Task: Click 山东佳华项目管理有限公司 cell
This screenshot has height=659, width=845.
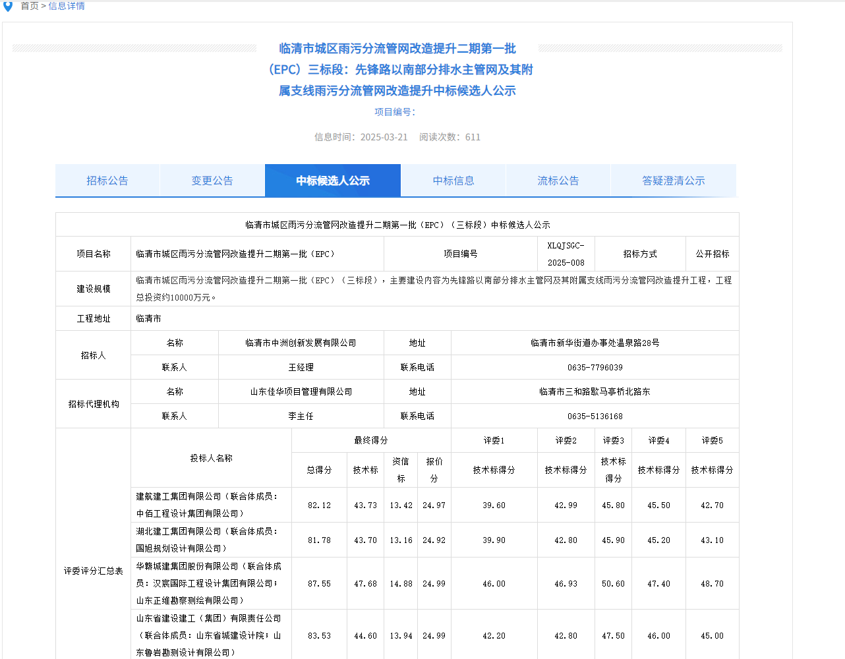Action: click(301, 391)
